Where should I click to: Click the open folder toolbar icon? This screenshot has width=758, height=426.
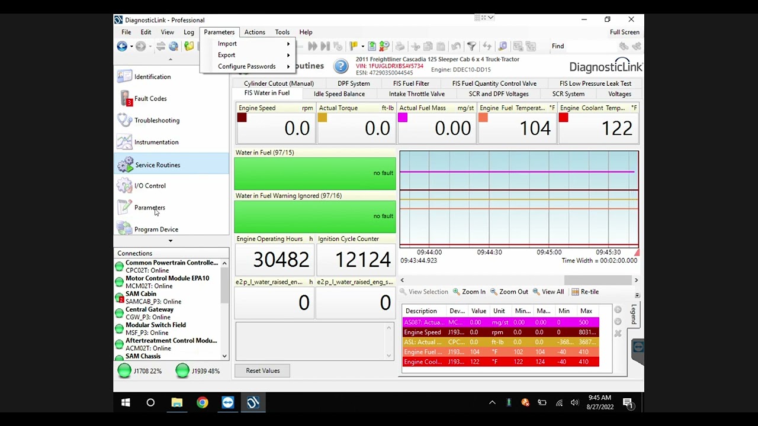tap(189, 46)
